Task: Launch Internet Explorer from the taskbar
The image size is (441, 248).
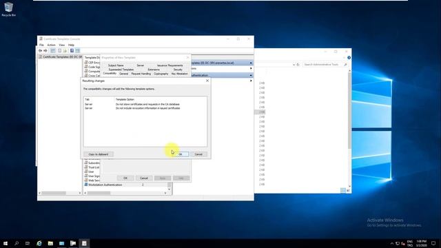Action: [39, 243]
